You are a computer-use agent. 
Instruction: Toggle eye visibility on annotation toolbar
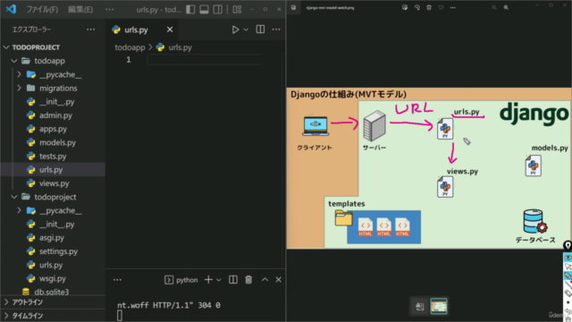click(568, 258)
